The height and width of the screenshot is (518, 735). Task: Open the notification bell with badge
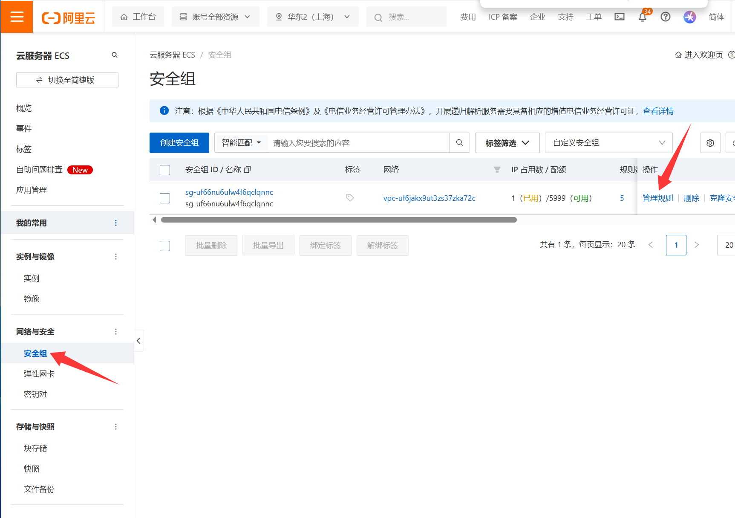(643, 17)
